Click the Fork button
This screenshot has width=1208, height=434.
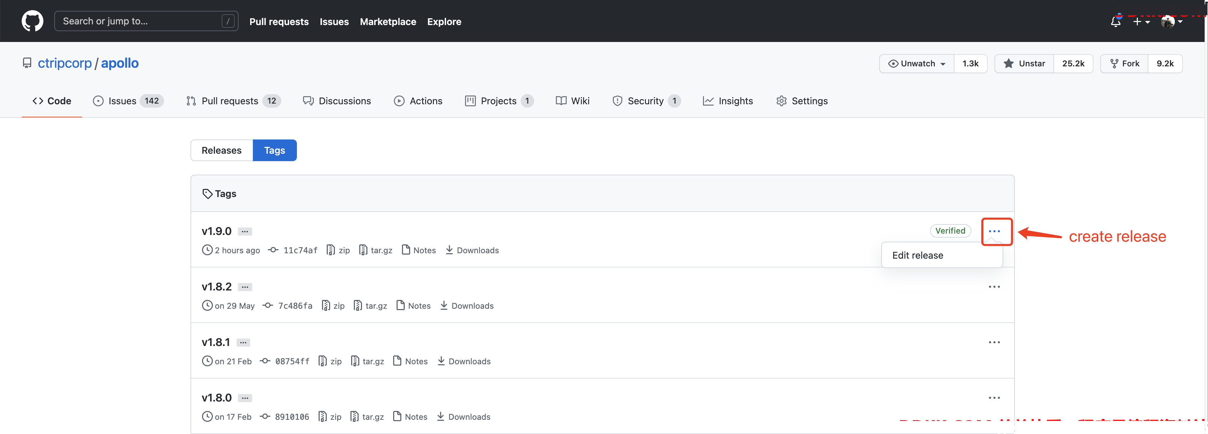tap(1124, 64)
